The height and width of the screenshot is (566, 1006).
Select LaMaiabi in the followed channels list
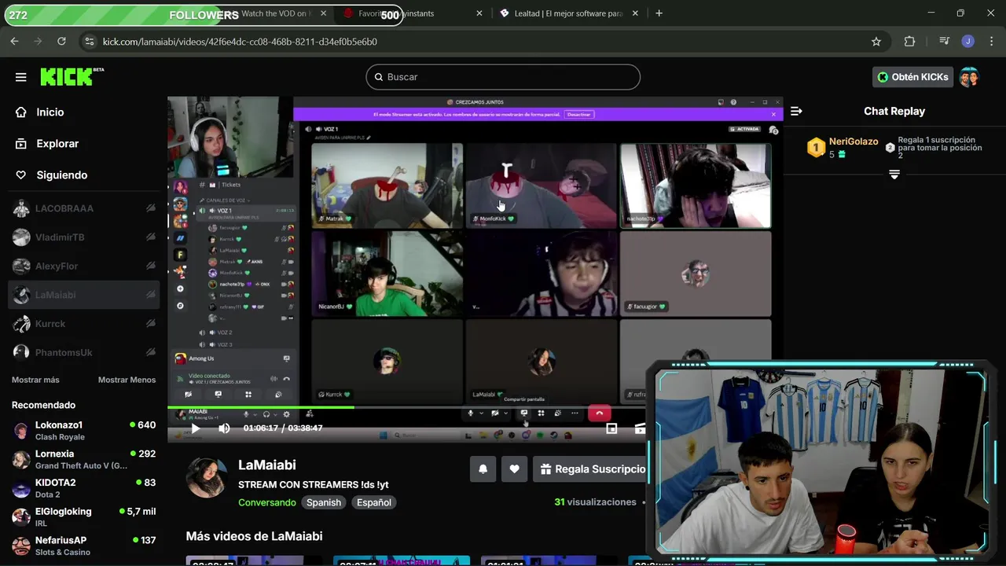[83, 295]
